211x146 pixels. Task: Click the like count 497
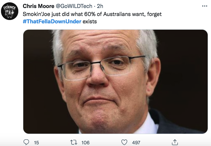(136, 143)
